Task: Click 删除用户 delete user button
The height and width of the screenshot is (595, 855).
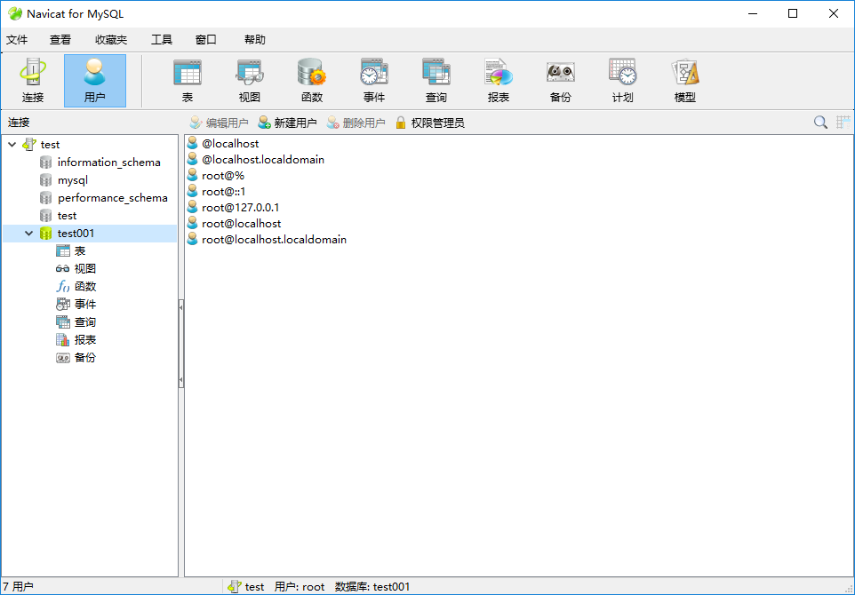Action: (356, 123)
